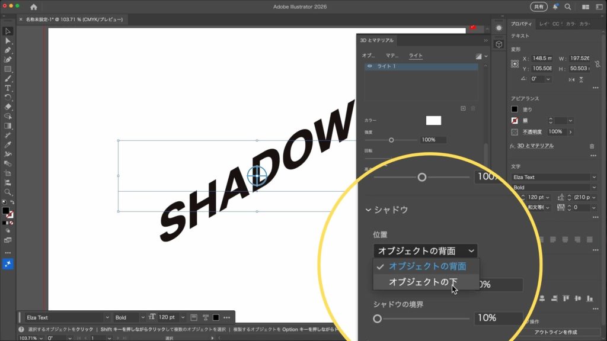Choose オブジェクトの下 from the position menu
The image size is (607, 341).
(x=423, y=282)
